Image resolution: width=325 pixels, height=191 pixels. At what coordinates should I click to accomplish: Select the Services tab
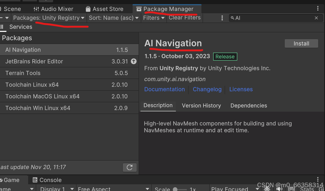tap(21, 27)
